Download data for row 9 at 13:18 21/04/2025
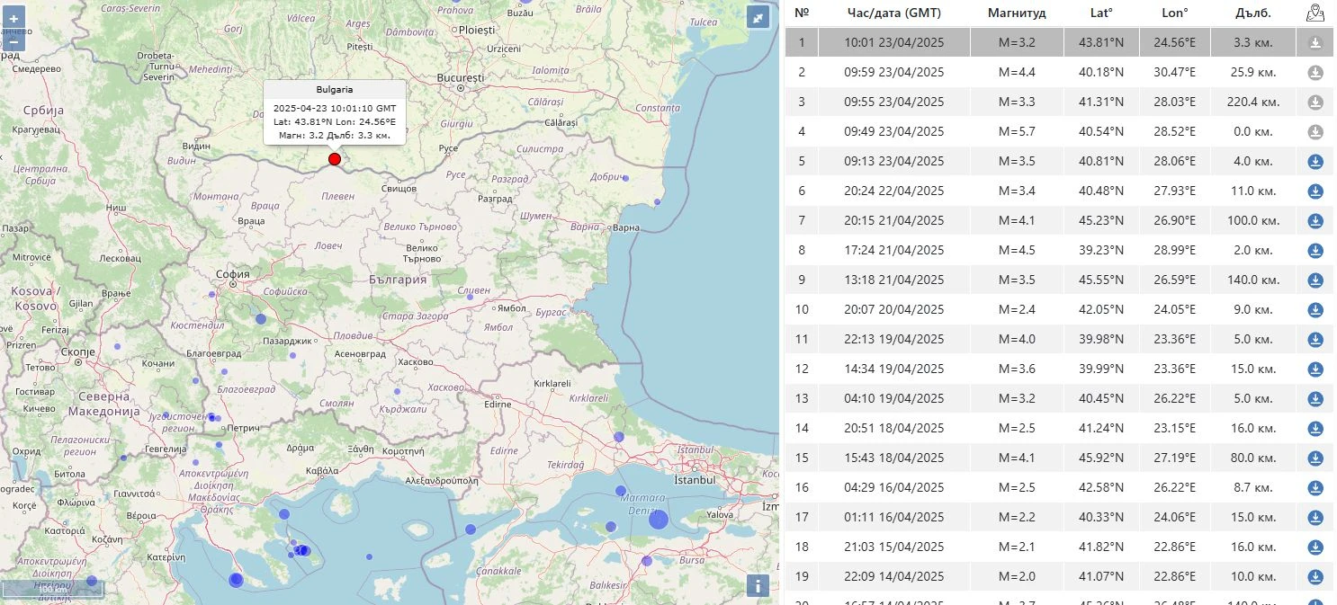 (1315, 280)
